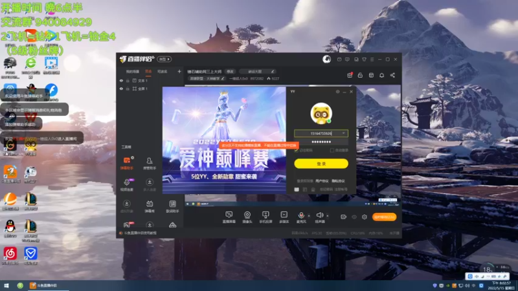
Task: Add a 手机投屏 phone mirroring source
Action: [265, 217]
